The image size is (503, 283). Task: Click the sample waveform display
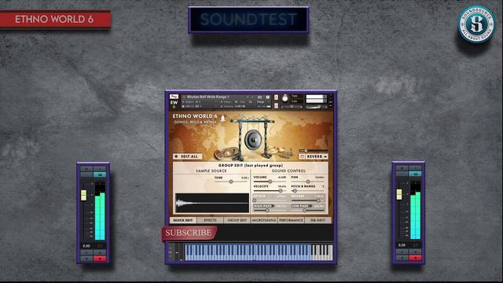click(x=212, y=203)
